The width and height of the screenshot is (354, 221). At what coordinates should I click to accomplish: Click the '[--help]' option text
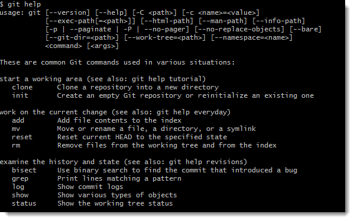(x=111, y=12)
